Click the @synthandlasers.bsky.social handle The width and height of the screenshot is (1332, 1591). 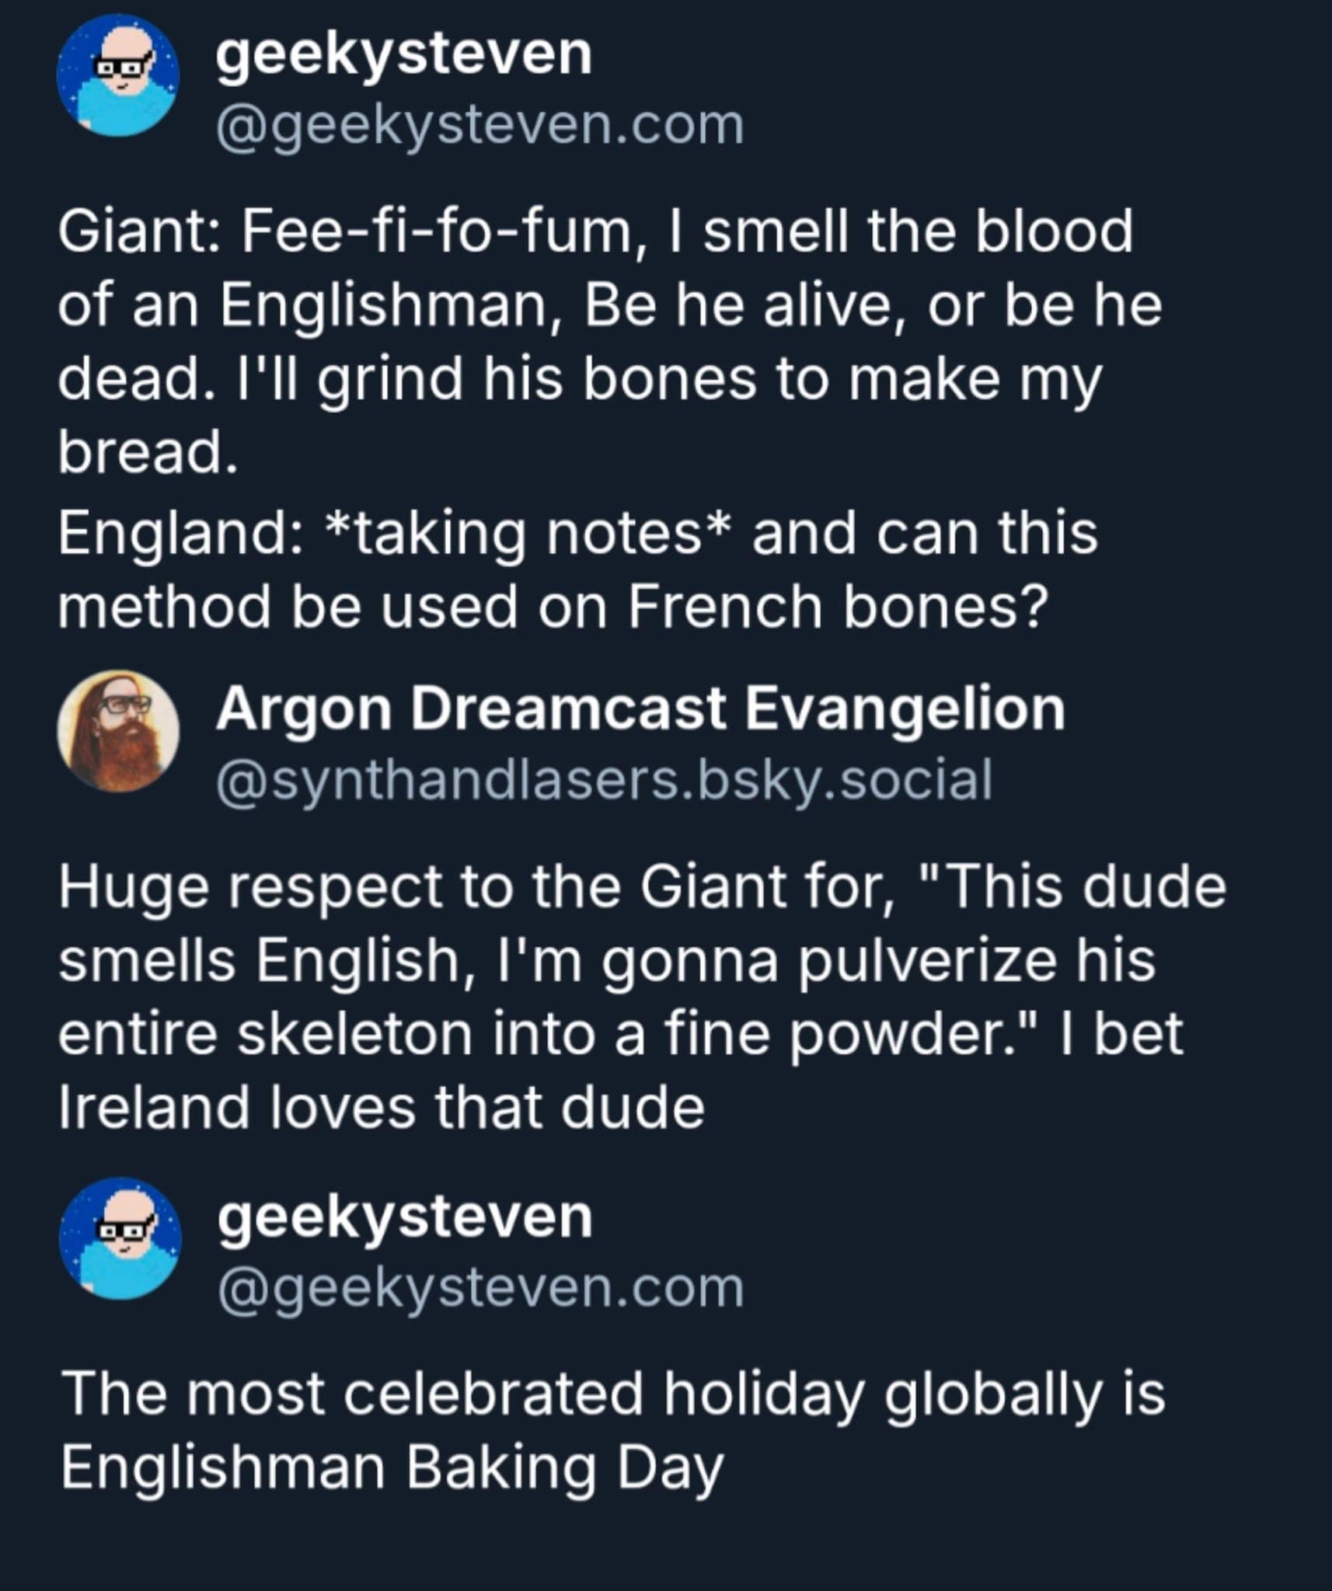604,779
